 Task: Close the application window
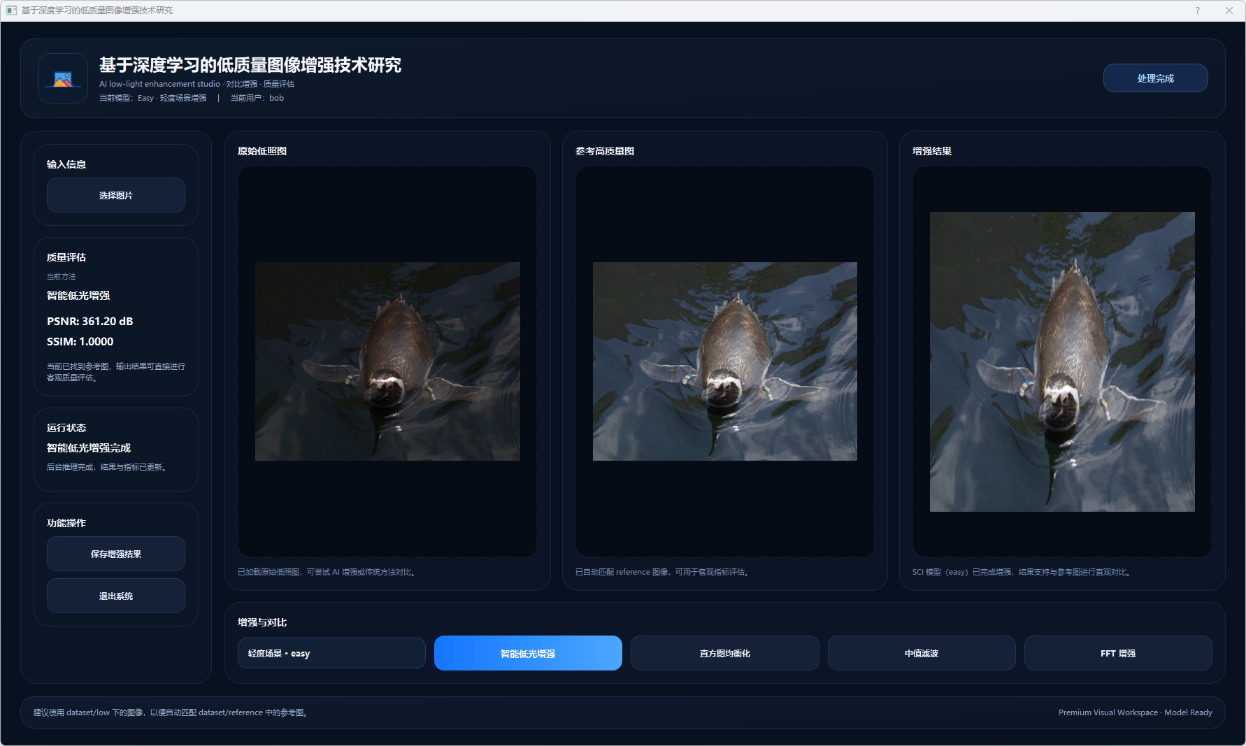(1229, 10)
